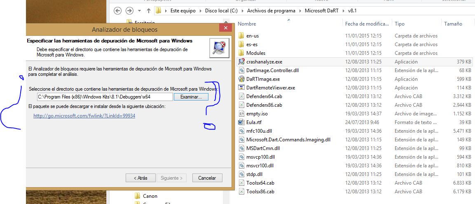Screen dimensions: 475x204
Task: Expand chevron after Disco local (C:)
Action: coord(243,10)
